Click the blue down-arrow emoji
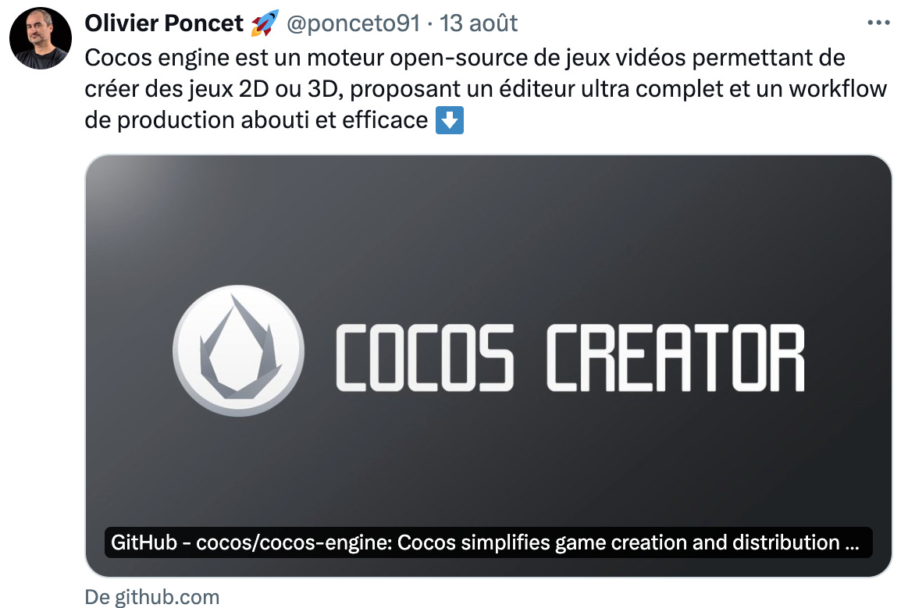 click(450, 120)
